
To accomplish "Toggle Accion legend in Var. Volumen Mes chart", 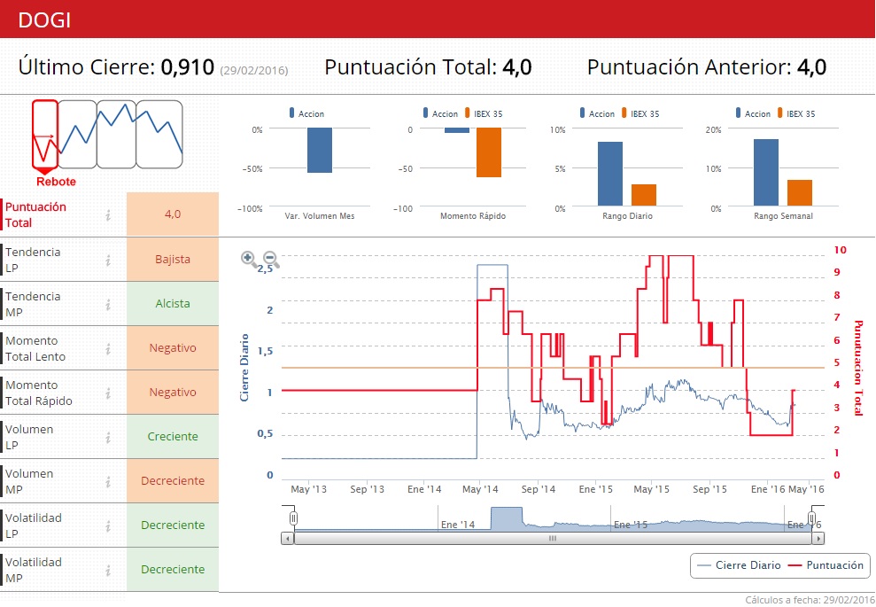I will pyautogui.click(x=306, y=113).
